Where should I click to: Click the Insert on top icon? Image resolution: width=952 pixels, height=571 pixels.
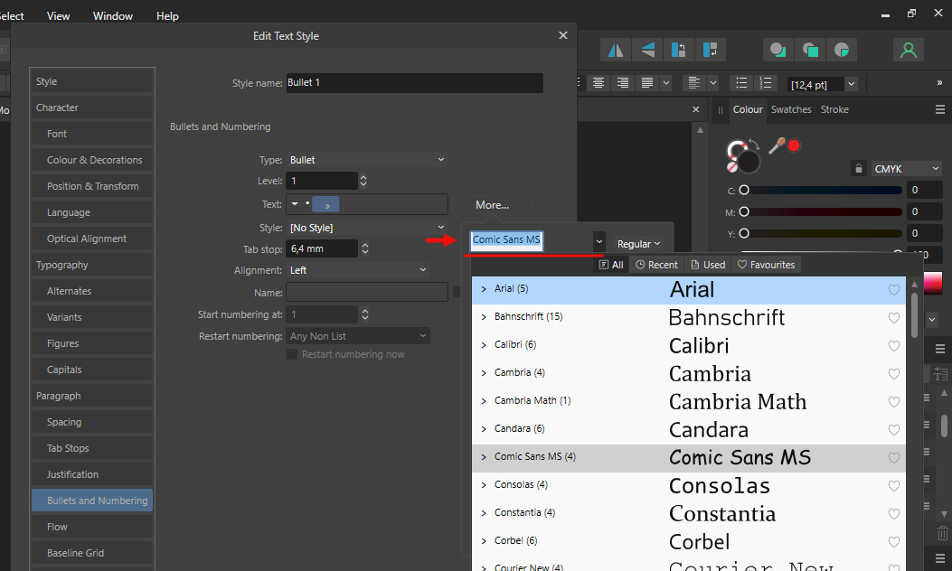(810, 50)
